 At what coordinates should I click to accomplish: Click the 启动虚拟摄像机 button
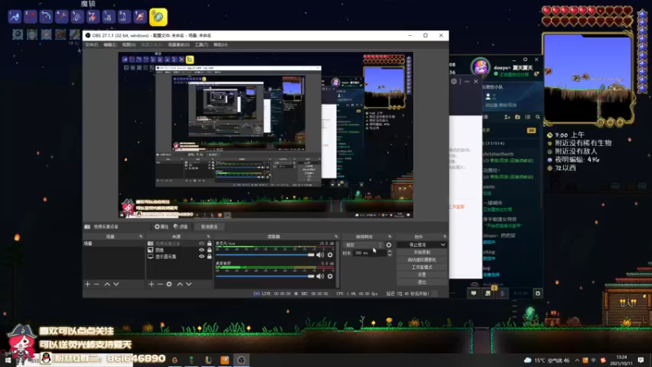(x=422, y=259)
